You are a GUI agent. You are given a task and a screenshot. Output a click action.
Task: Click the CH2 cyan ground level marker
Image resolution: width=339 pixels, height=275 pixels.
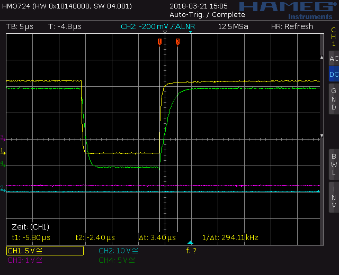3,189
